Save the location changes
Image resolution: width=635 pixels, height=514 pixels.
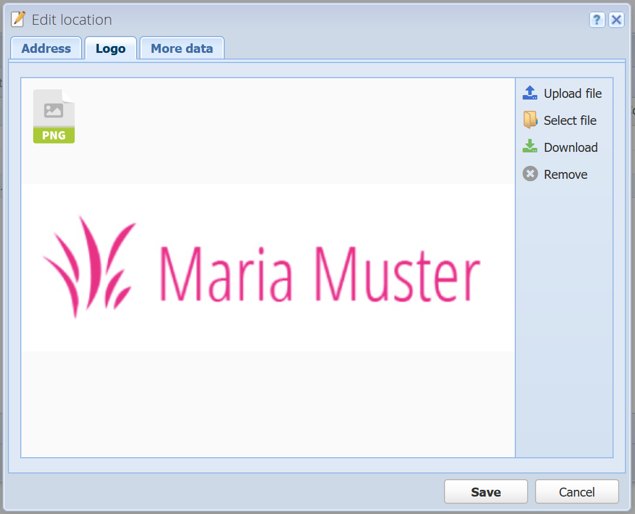(486, 492)
